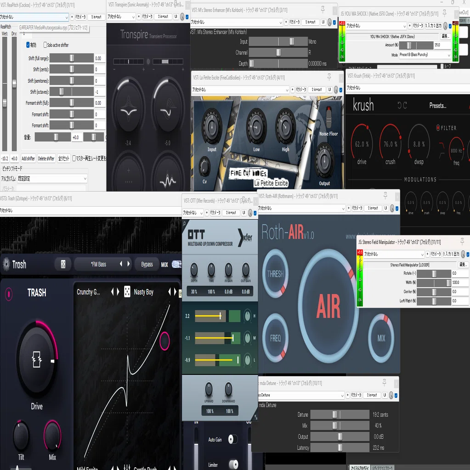The width and height of the screenshot is (470, 470).
Task: Click the Krush drive dial
Action: [x=362, y=144]
